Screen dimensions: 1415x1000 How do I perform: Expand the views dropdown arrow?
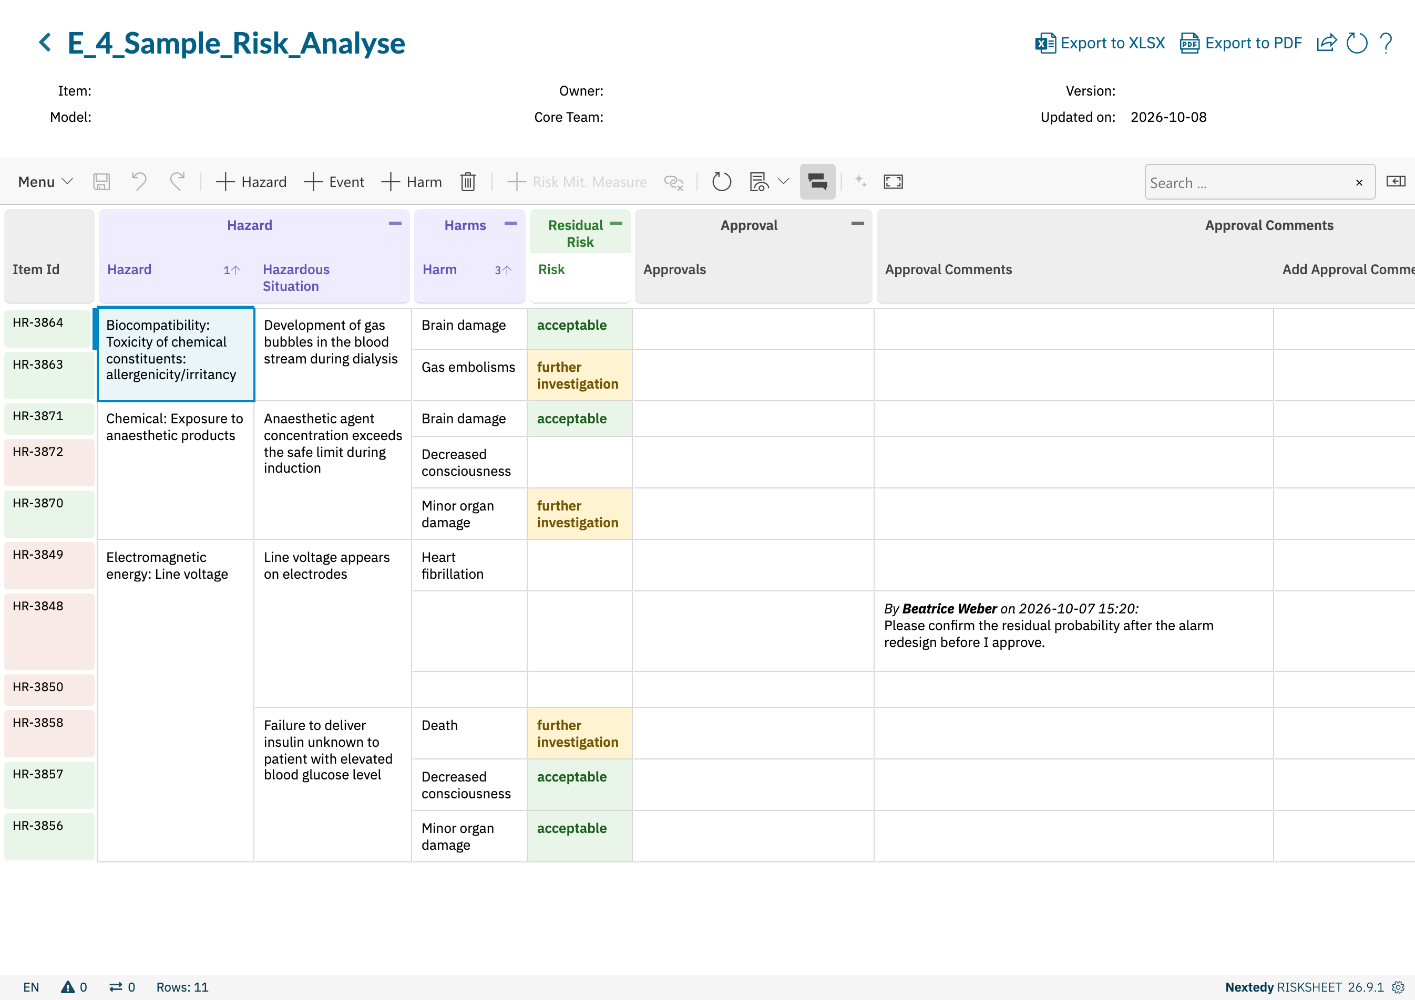[x=783, y=182]
